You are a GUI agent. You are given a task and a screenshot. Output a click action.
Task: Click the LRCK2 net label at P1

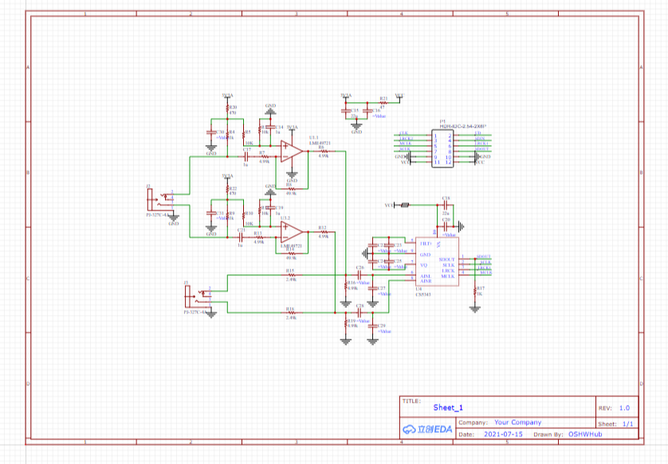(406, 139)
